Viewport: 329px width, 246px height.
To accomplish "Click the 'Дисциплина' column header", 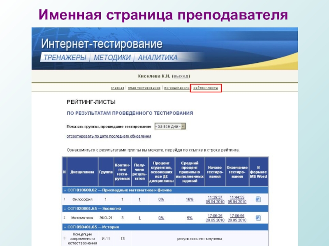I will click(x=82, y=172).
